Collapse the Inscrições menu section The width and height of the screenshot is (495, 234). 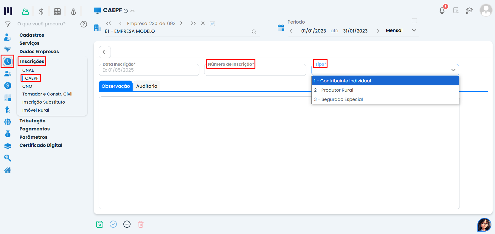click(32, 61)
